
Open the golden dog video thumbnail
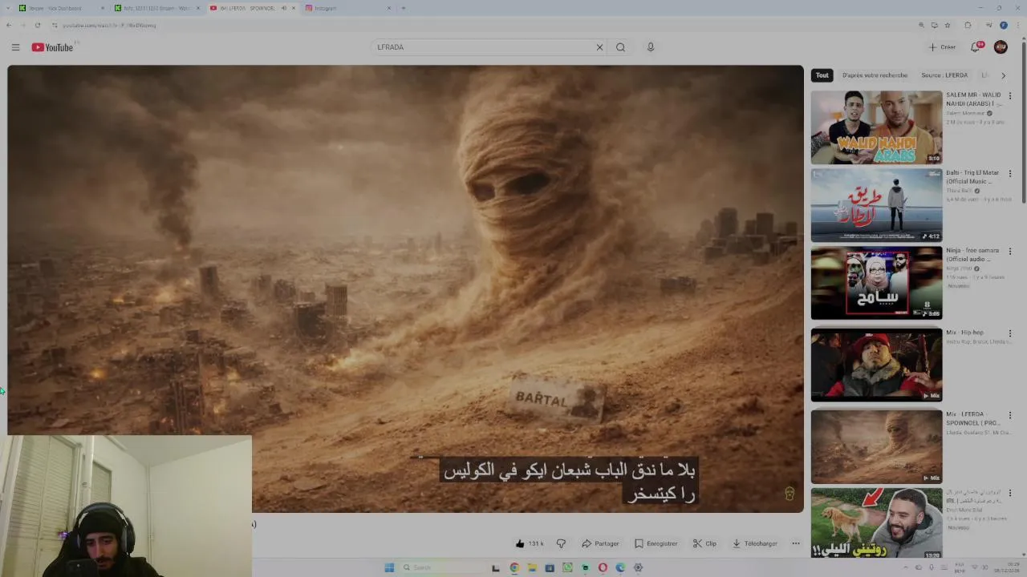click(x=876, y=523)
